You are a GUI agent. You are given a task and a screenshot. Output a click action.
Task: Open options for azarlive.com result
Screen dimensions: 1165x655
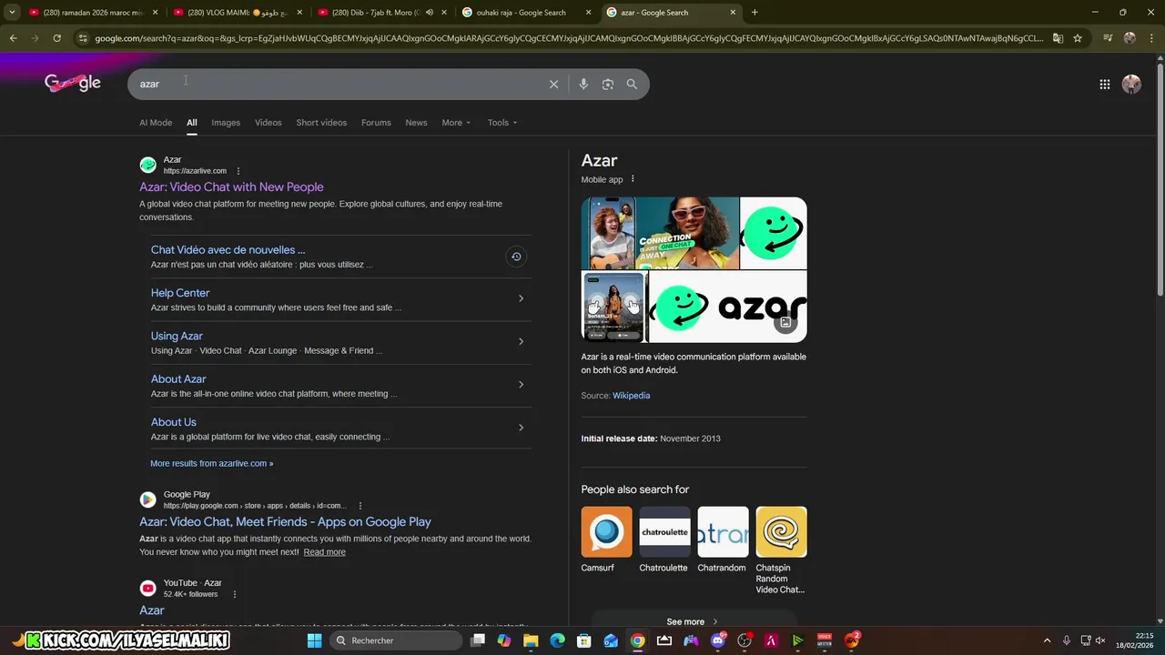pos(238,171)
